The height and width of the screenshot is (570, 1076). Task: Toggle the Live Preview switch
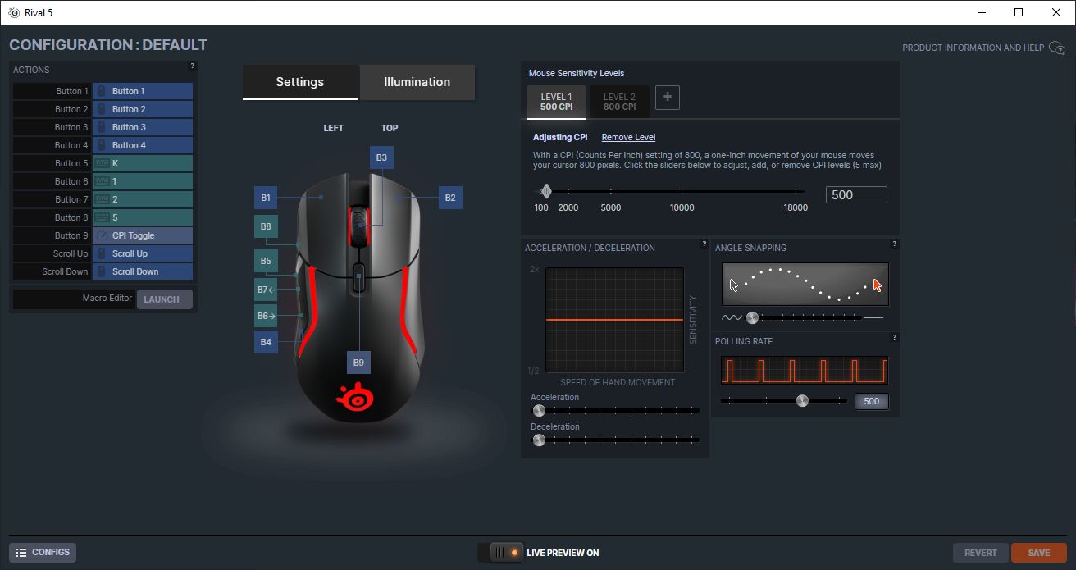click(x=500, y=553)
